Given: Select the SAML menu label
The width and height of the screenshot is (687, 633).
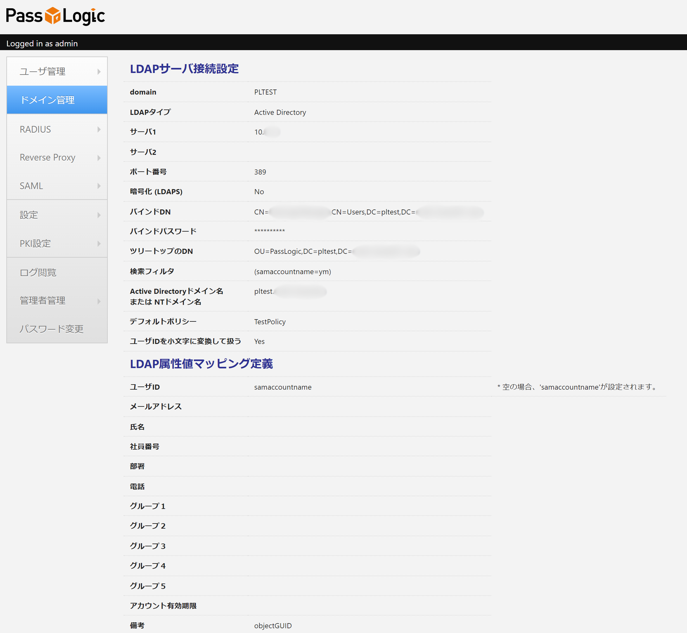Looking at the screenshot, I should point(31,186).
